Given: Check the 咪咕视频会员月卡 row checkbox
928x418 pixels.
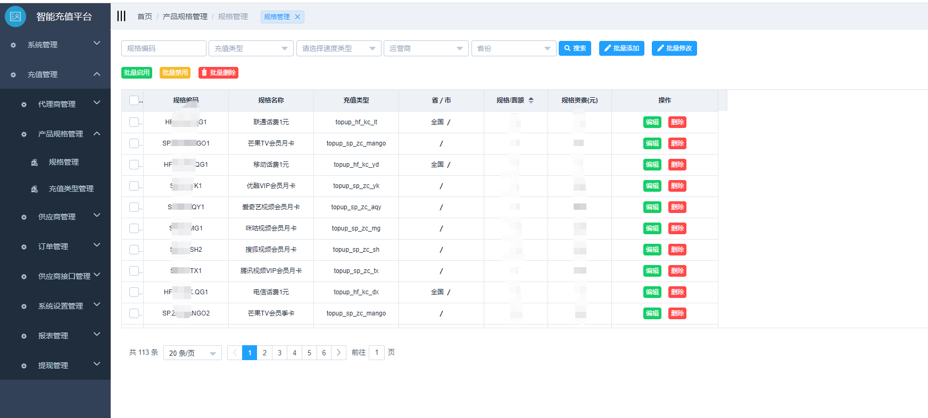Looking at the screenshot, I should tap(134, 228).
